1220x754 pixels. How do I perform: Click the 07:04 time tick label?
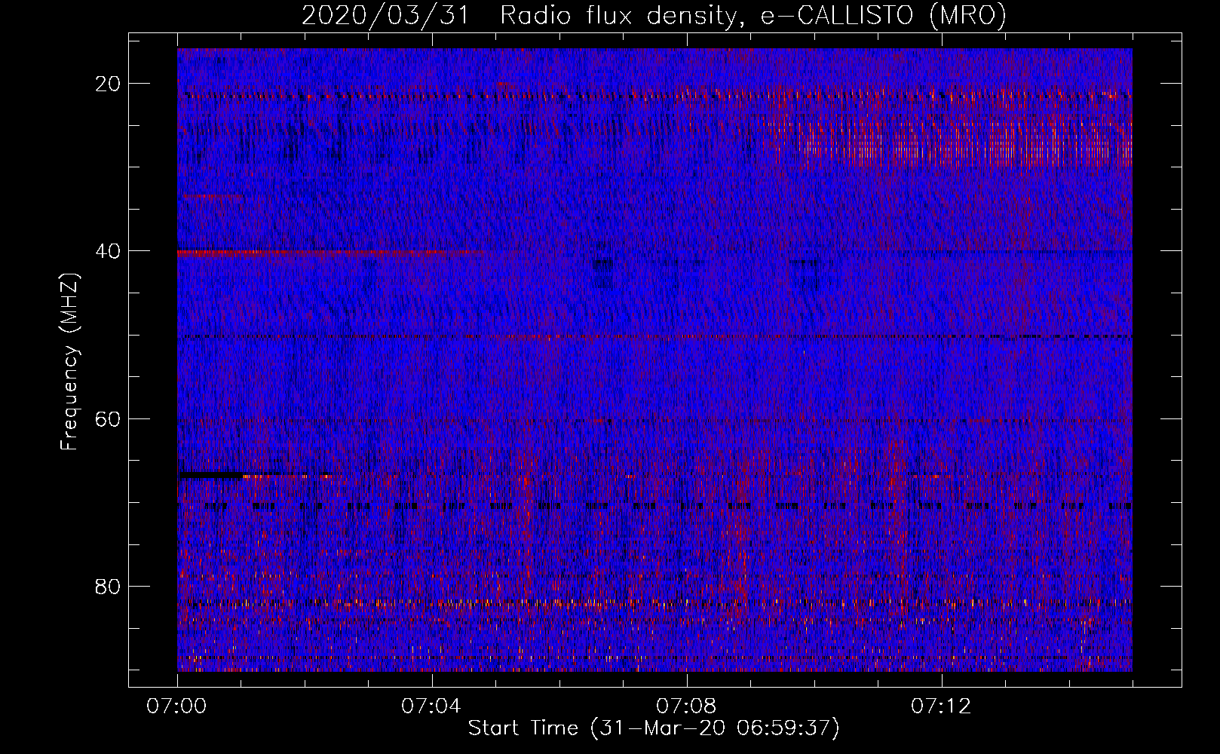tap(432, 706)
